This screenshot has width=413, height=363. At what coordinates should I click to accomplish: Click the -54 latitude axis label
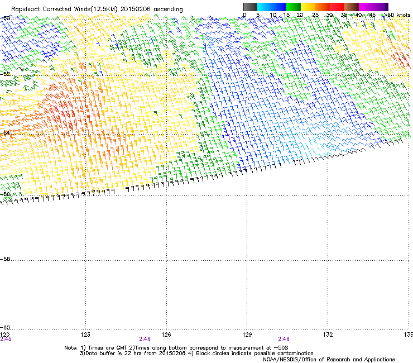(5, 132)
